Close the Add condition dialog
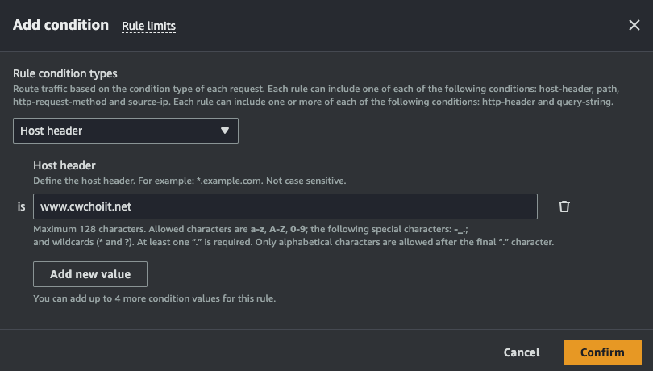This screenshot has height=371, width=653. [634, 25]
